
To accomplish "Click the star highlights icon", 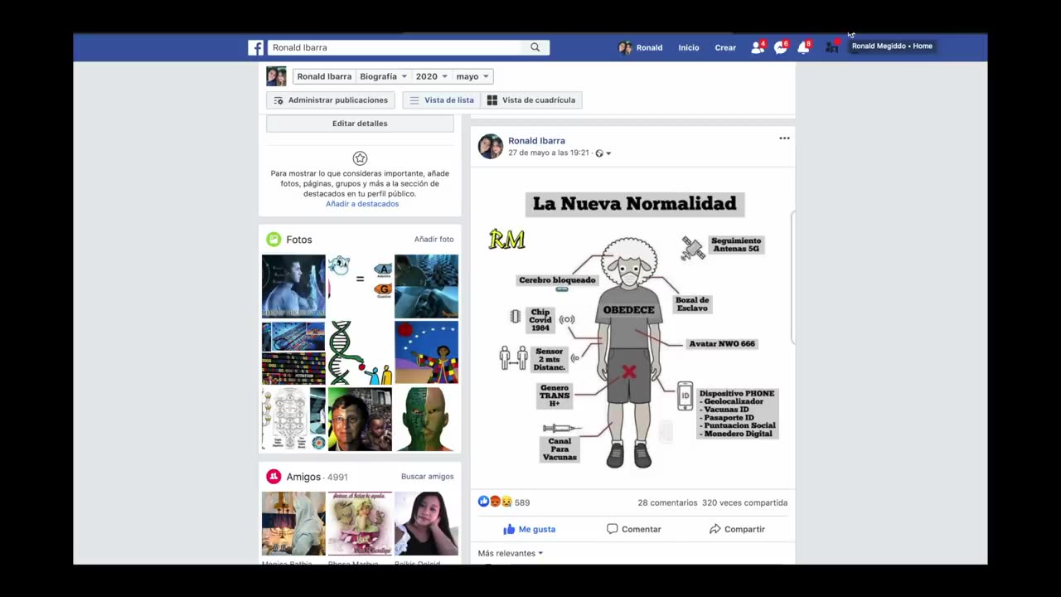I will pos(360,158).
